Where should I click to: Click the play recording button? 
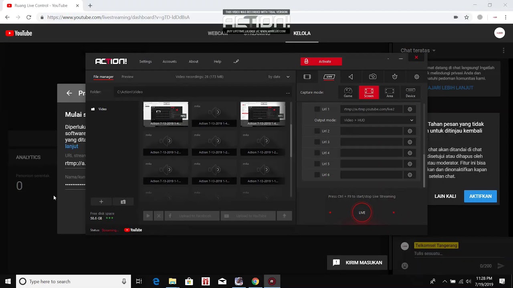tap(148, 216)
